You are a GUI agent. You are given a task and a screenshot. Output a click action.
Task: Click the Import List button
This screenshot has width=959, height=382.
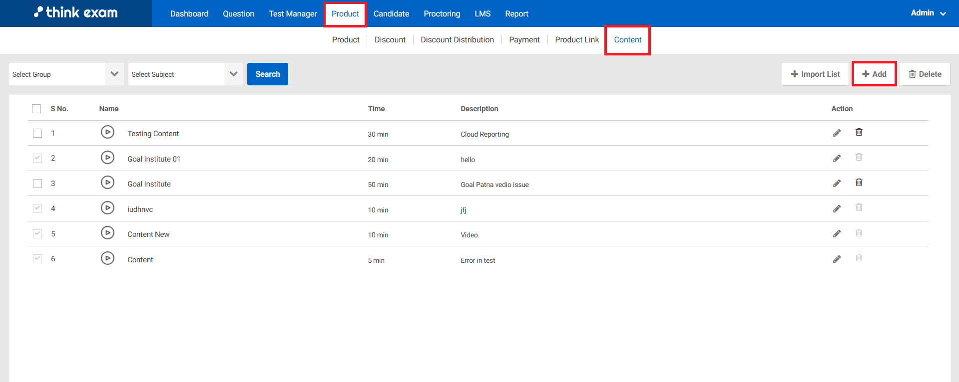pos(815,74)
